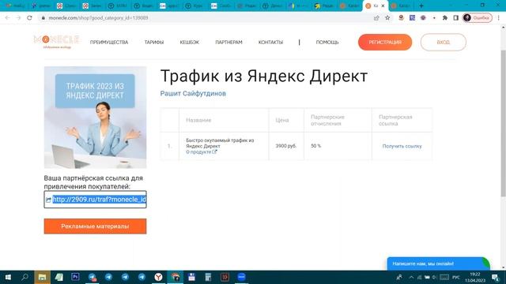The image size is (506, 284).
Task: Open the product image Трафик 2023
Action: 95,118
